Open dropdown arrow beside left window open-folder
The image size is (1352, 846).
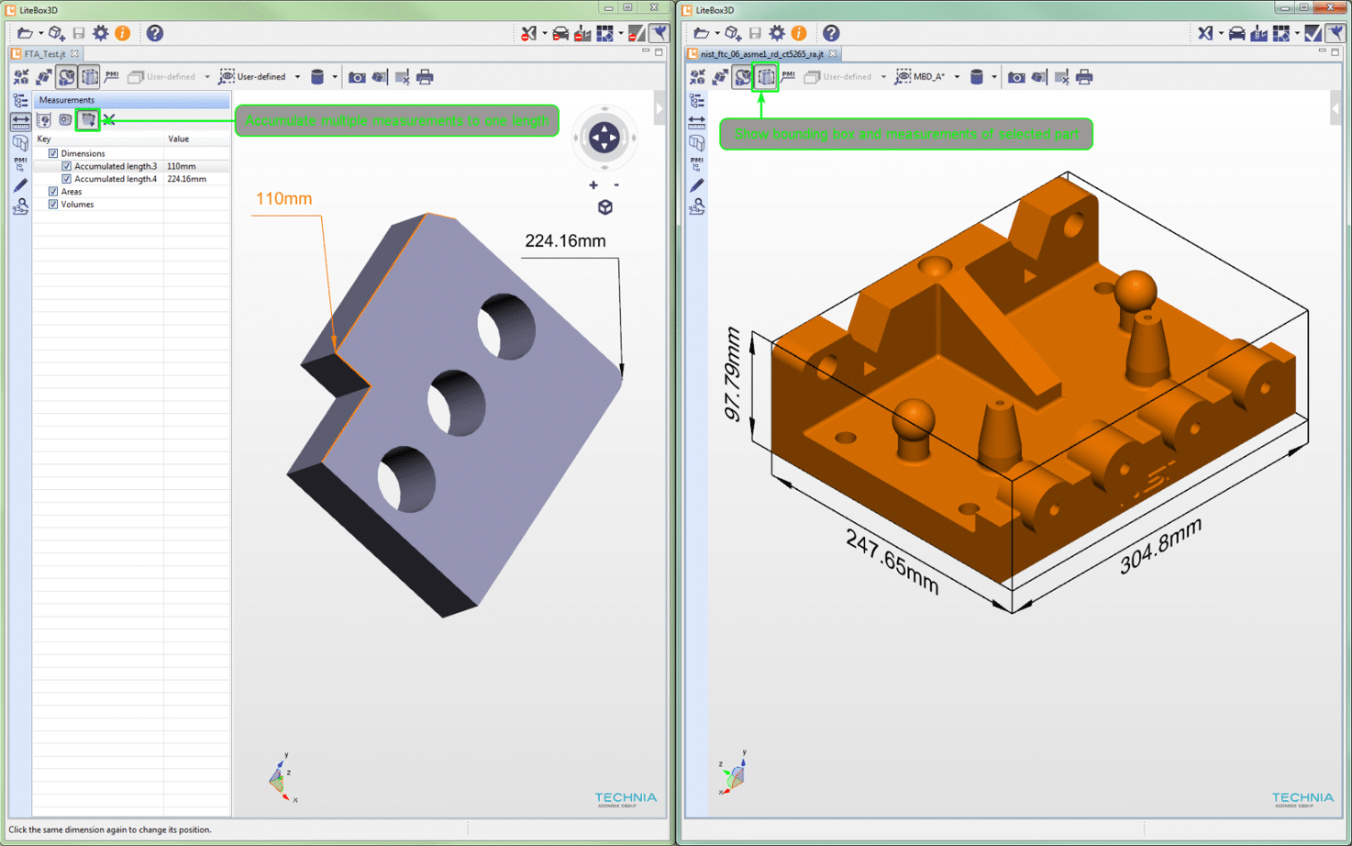pos(40,33)
